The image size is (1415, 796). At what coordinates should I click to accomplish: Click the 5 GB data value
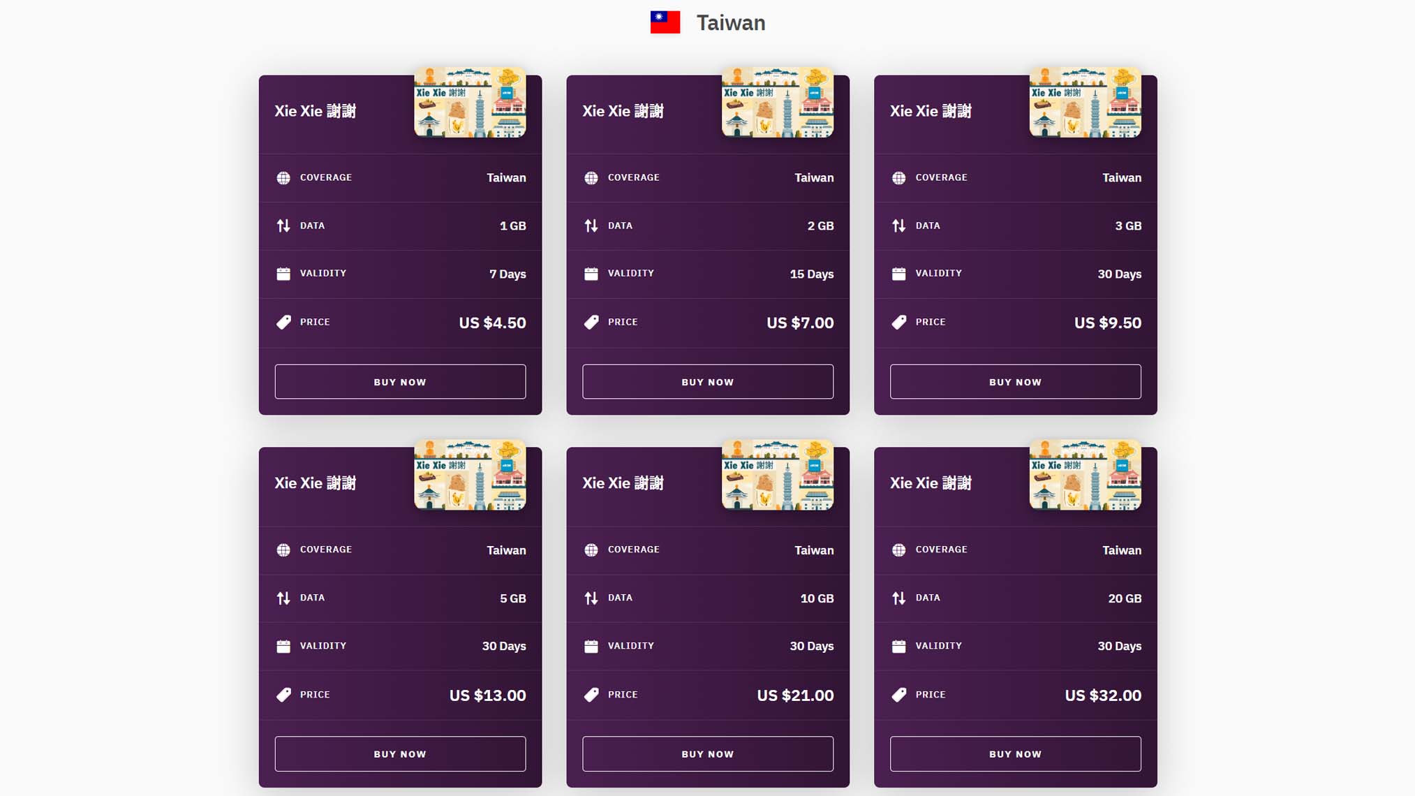click(513, 598)
